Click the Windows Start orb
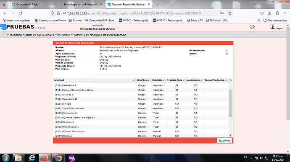 click(x=6, y=158)
